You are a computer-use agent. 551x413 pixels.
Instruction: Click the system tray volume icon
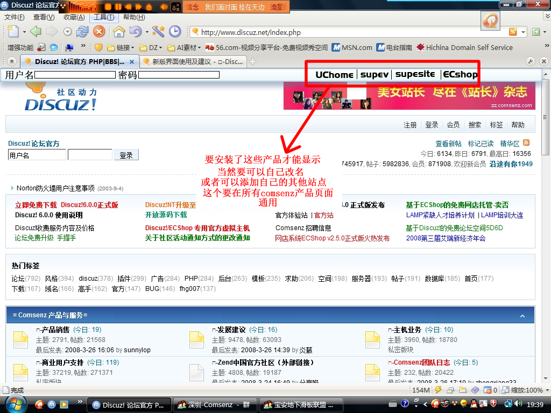518,404
